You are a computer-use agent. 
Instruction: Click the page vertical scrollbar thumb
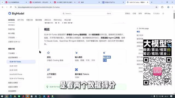(x=174, y=16)
